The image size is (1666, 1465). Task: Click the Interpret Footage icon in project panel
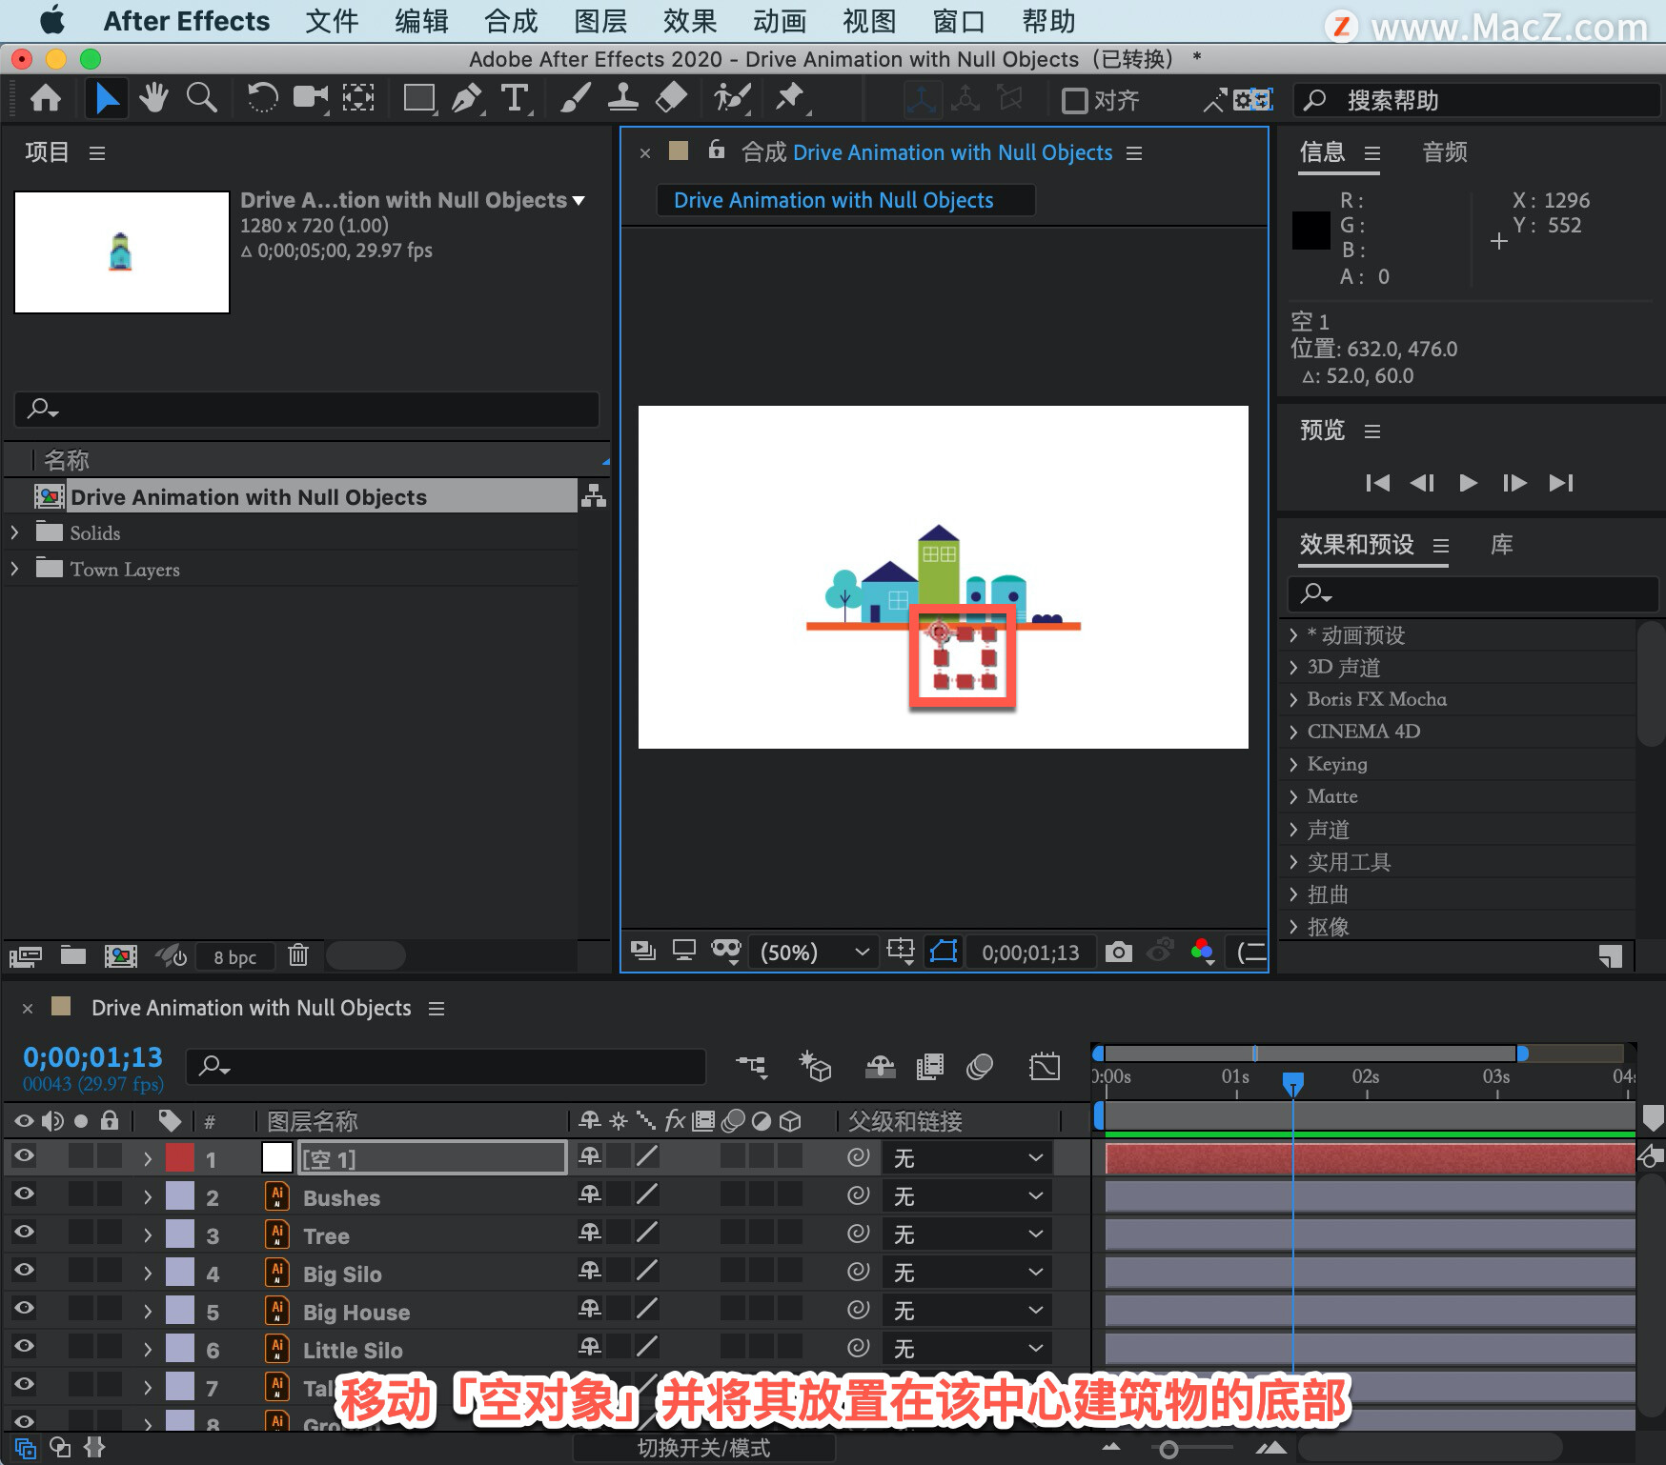[26, 955]
